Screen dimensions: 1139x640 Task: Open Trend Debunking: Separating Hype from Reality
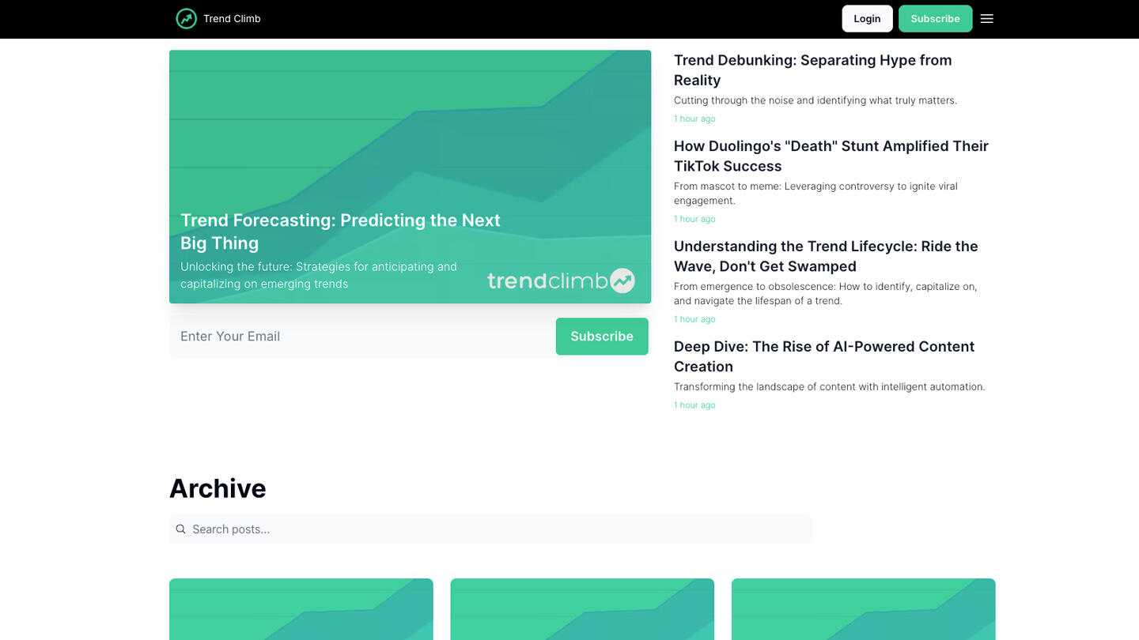tap(812, 70)
